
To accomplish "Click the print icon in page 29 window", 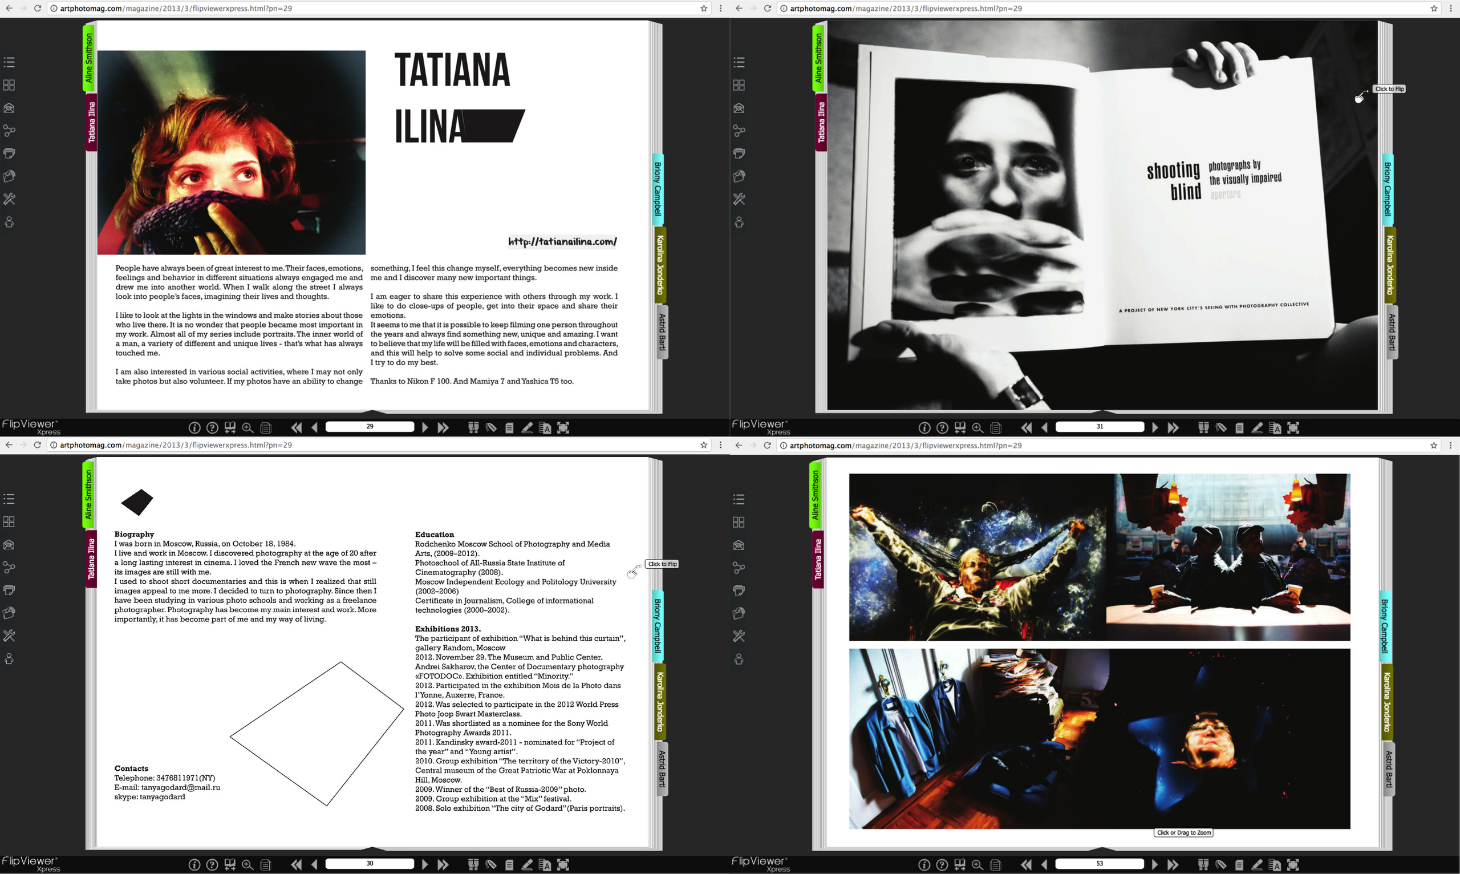I will coord(9,153).
